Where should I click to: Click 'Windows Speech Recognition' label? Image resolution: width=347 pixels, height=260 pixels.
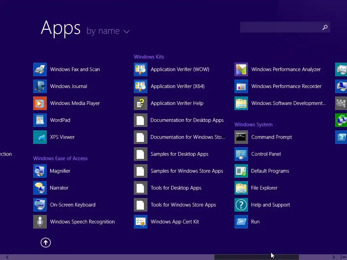(82, 222)
